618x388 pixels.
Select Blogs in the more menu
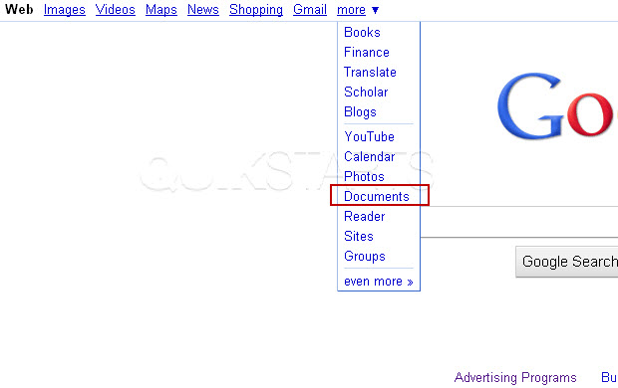pos(360,111)
